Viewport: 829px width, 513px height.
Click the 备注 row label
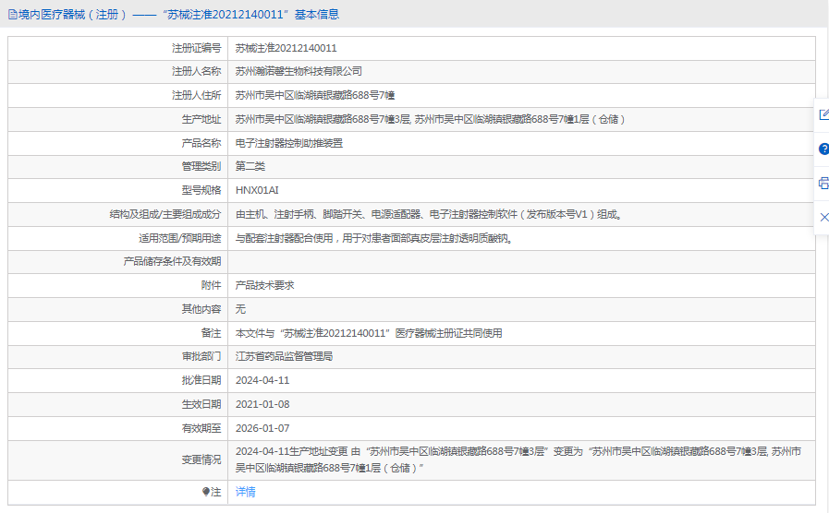[x=211, y=334]
